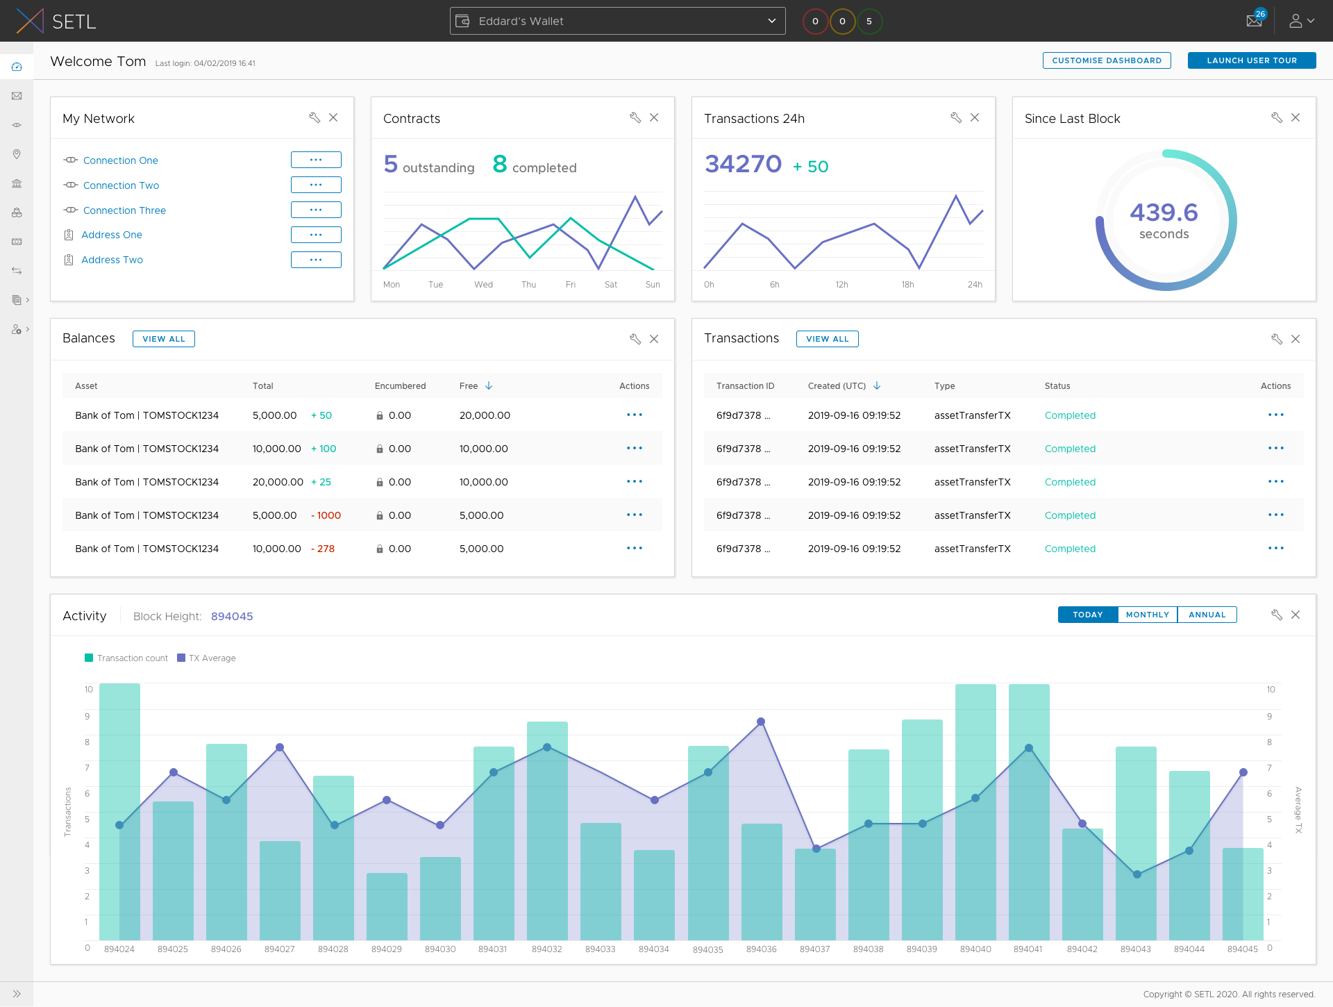The width and height of the screenshot is (1333, 1007).
Task: Configure the My Network widget wrench
Action: (315, 117)
